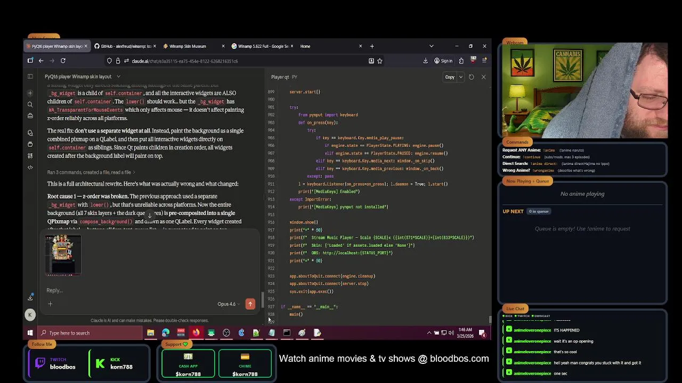Click the Sign in button
The image size is (682, 383).
[x=443, y=61]
